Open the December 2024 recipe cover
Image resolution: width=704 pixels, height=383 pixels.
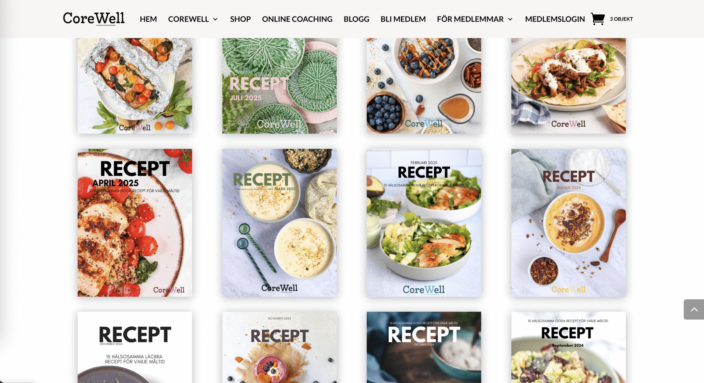click(x=135, y=347)
